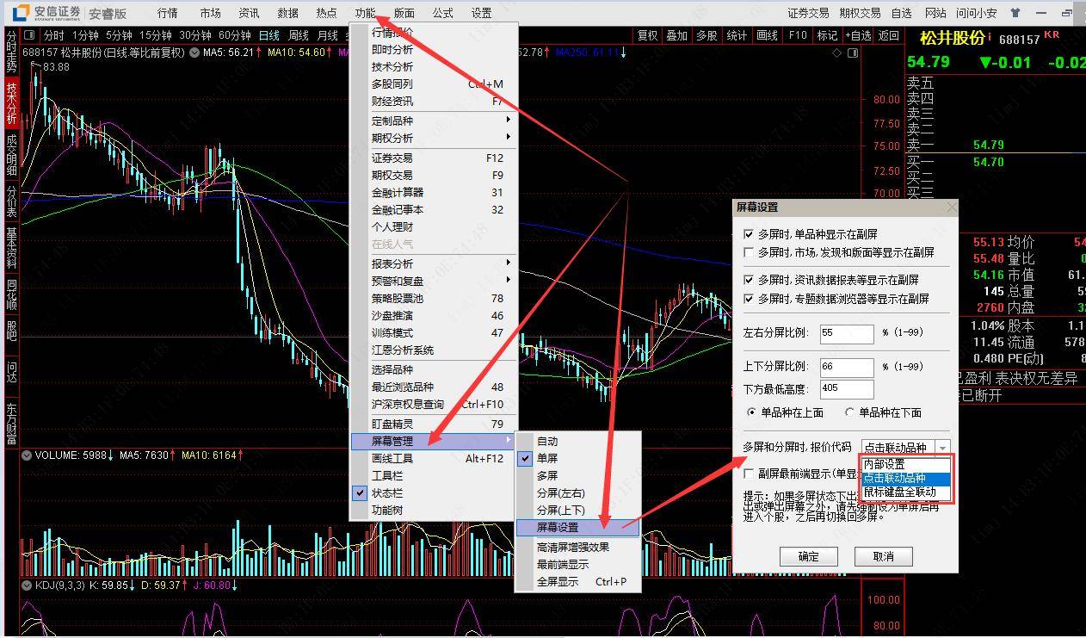This screenshot has width=1086, height=638.
Task: Choose 高清屏增强效果 option
Action: (x=577, y=547)
